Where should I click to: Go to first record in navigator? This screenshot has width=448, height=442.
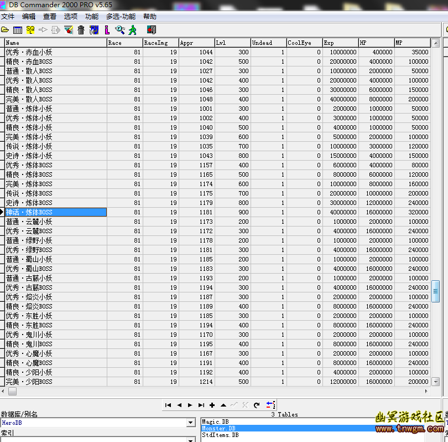click(168, 405)
